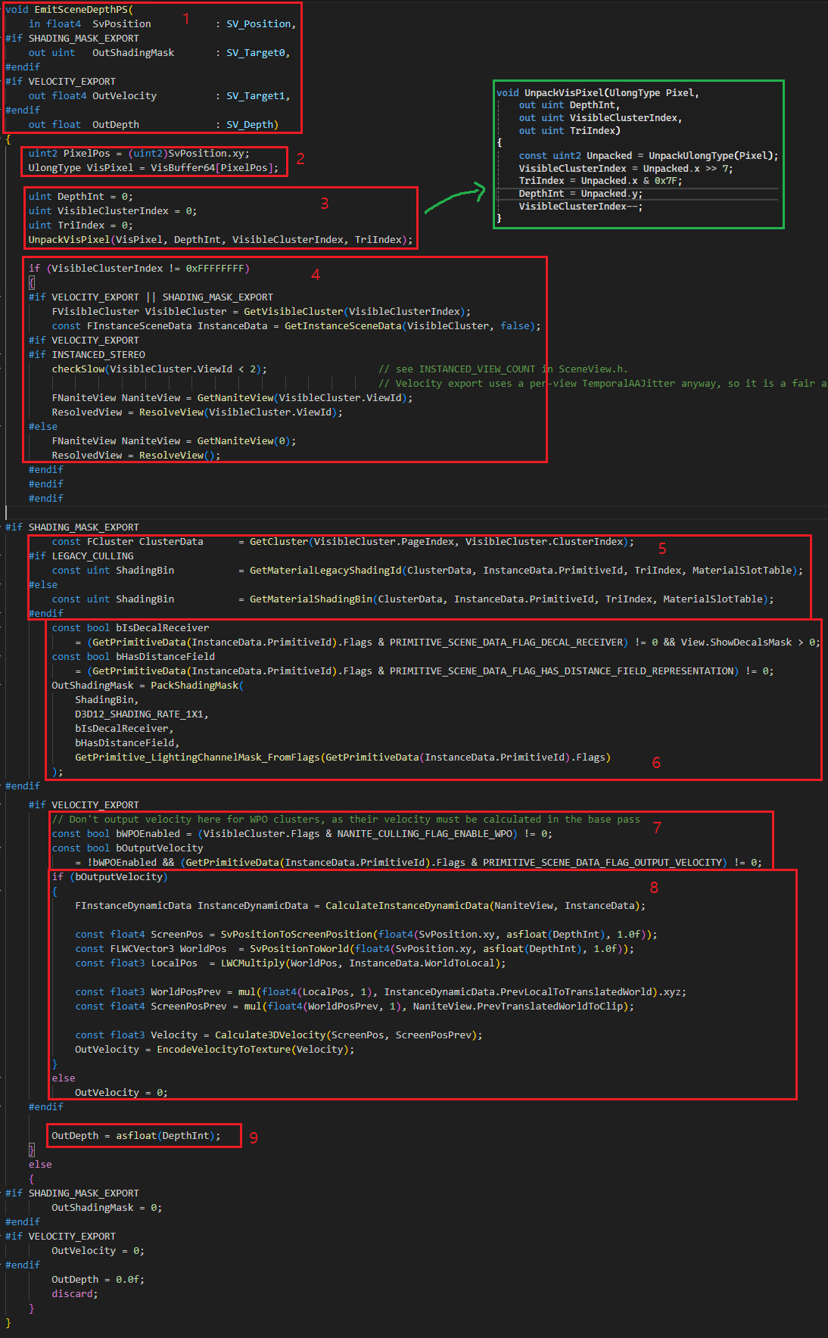Click the '// see INSTANCED_VIEW_COUNT in SceneView.h.' comment
828x1338 pixels.
click(503, 369)
